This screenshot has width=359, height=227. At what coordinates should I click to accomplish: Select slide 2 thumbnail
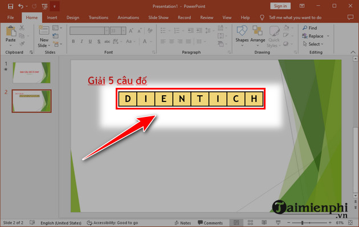pyautogui.click(x=31, y=101)
